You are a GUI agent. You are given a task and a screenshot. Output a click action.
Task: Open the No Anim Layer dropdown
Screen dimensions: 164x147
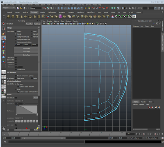[x=136, y=138]
